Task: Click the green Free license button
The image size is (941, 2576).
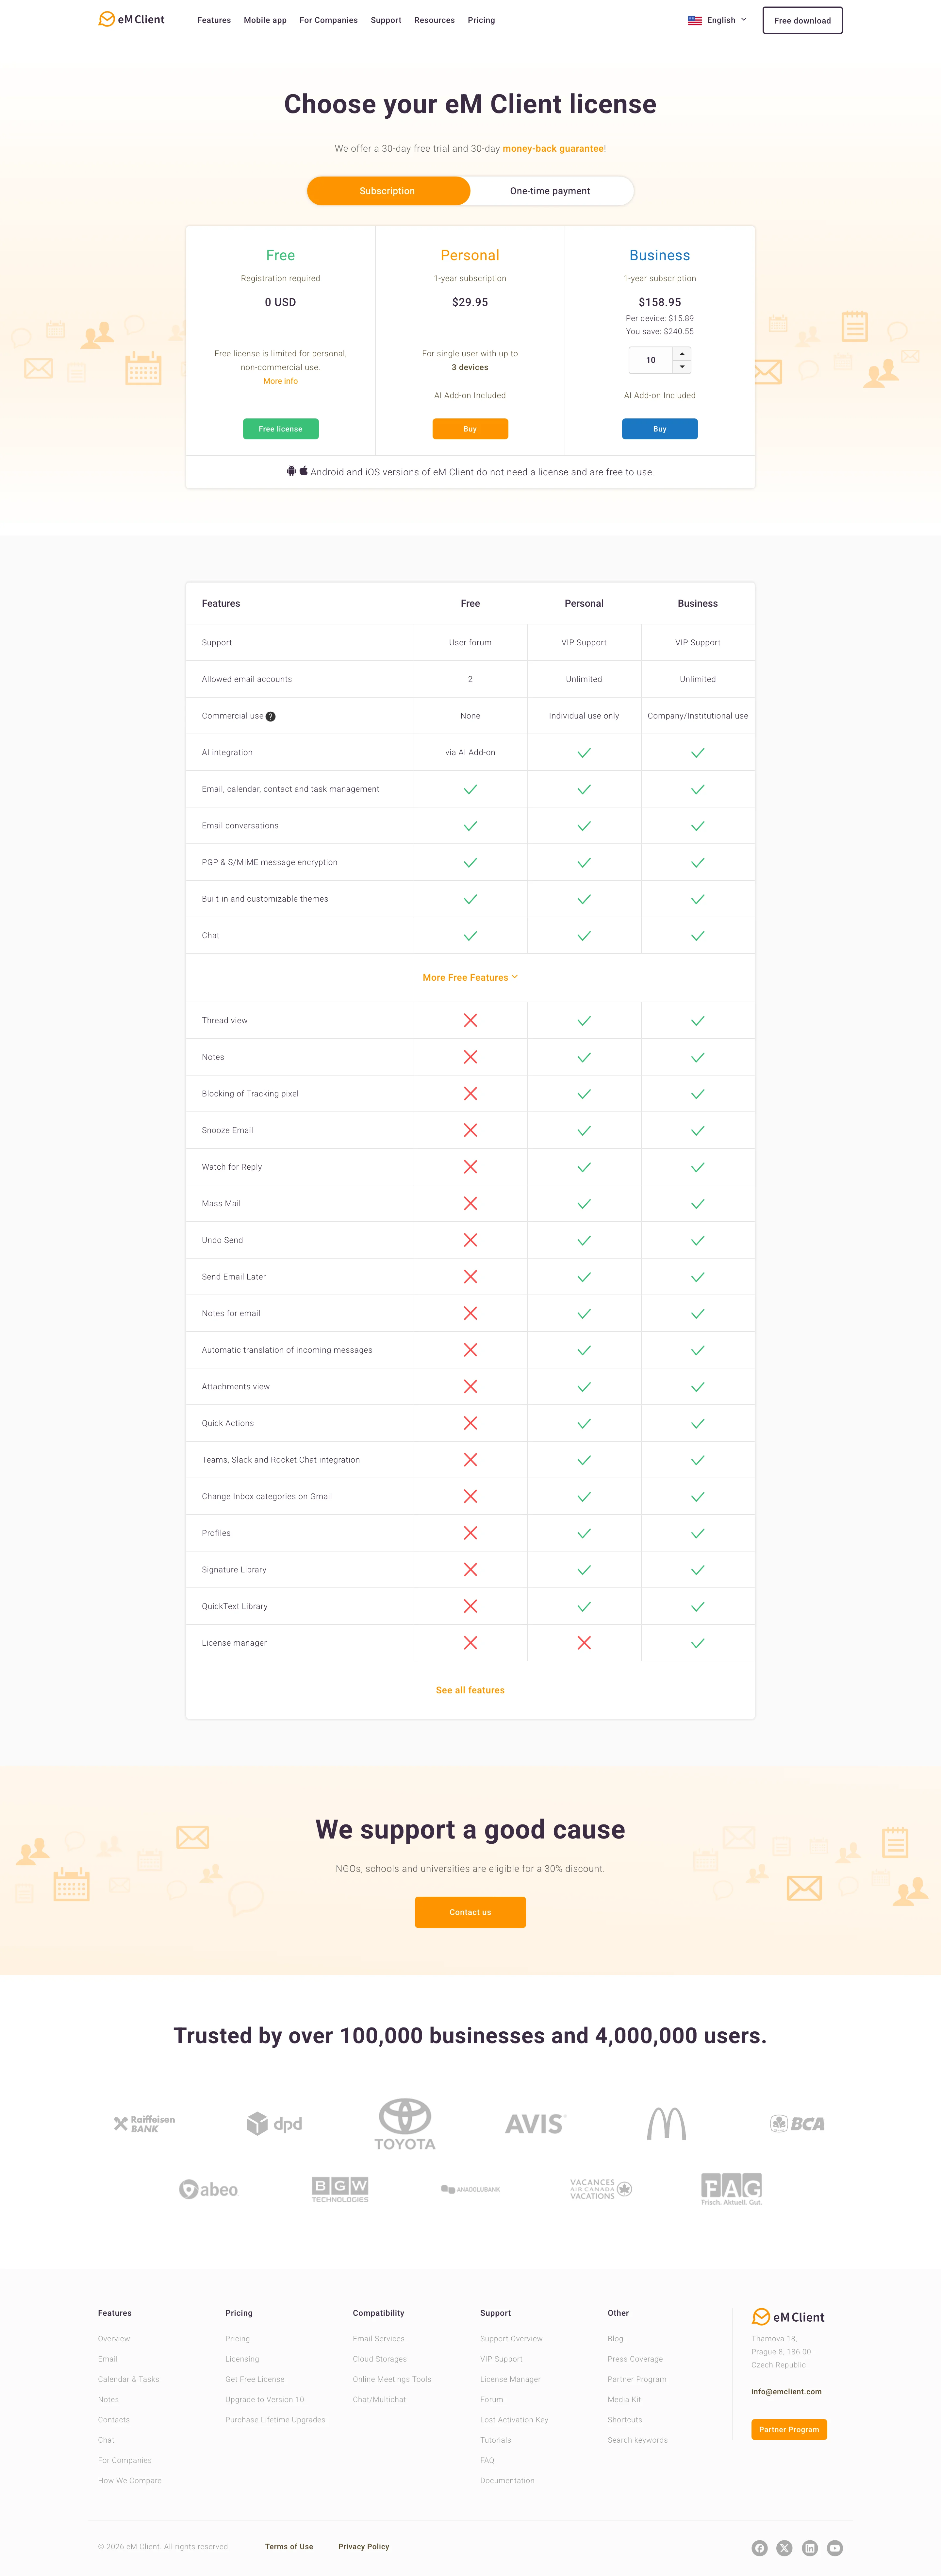Action: [281, 429]
